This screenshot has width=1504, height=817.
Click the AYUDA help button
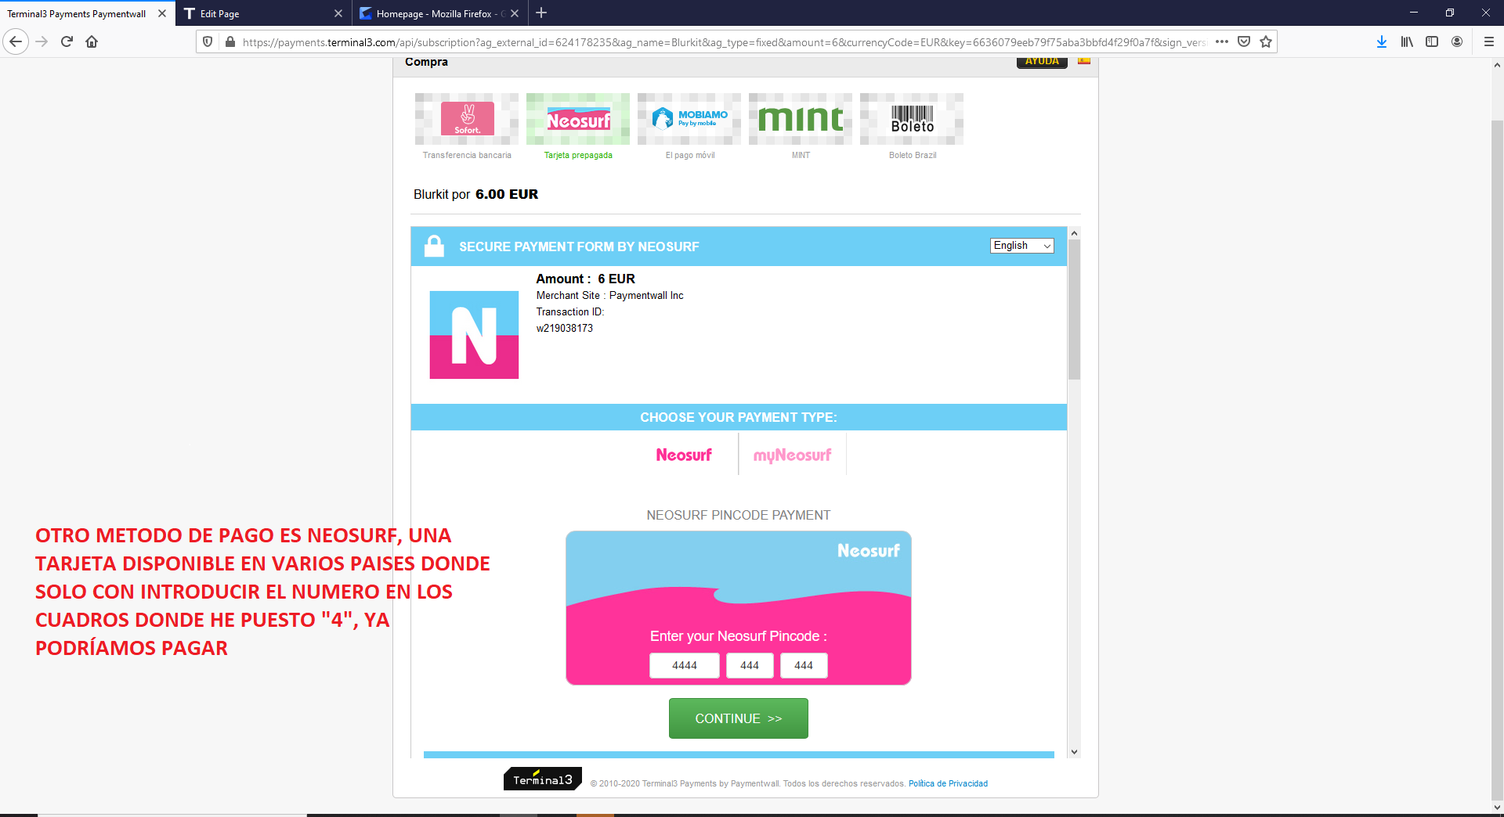tap(1042, 62)
